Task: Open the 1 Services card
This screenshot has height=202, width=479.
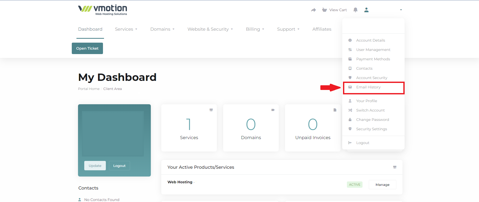Action: (x=189, y=128)
